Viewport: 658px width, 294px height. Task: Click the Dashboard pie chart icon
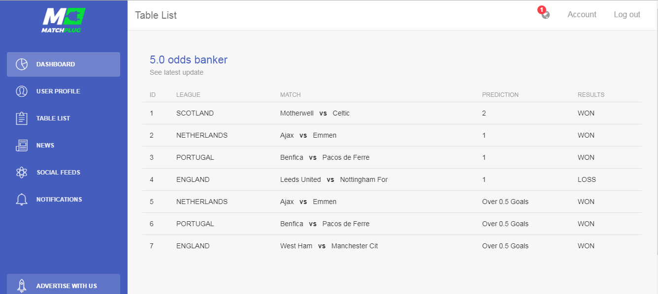(22, 64)
